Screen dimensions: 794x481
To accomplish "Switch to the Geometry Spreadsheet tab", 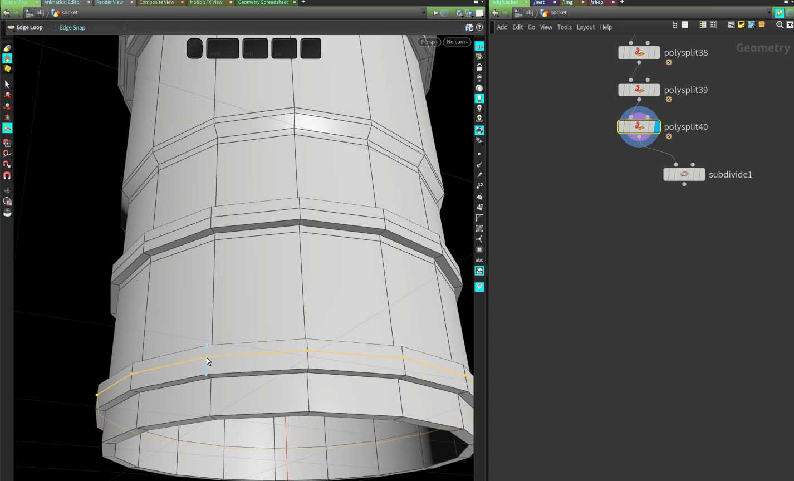I will [x=263, y=3].
